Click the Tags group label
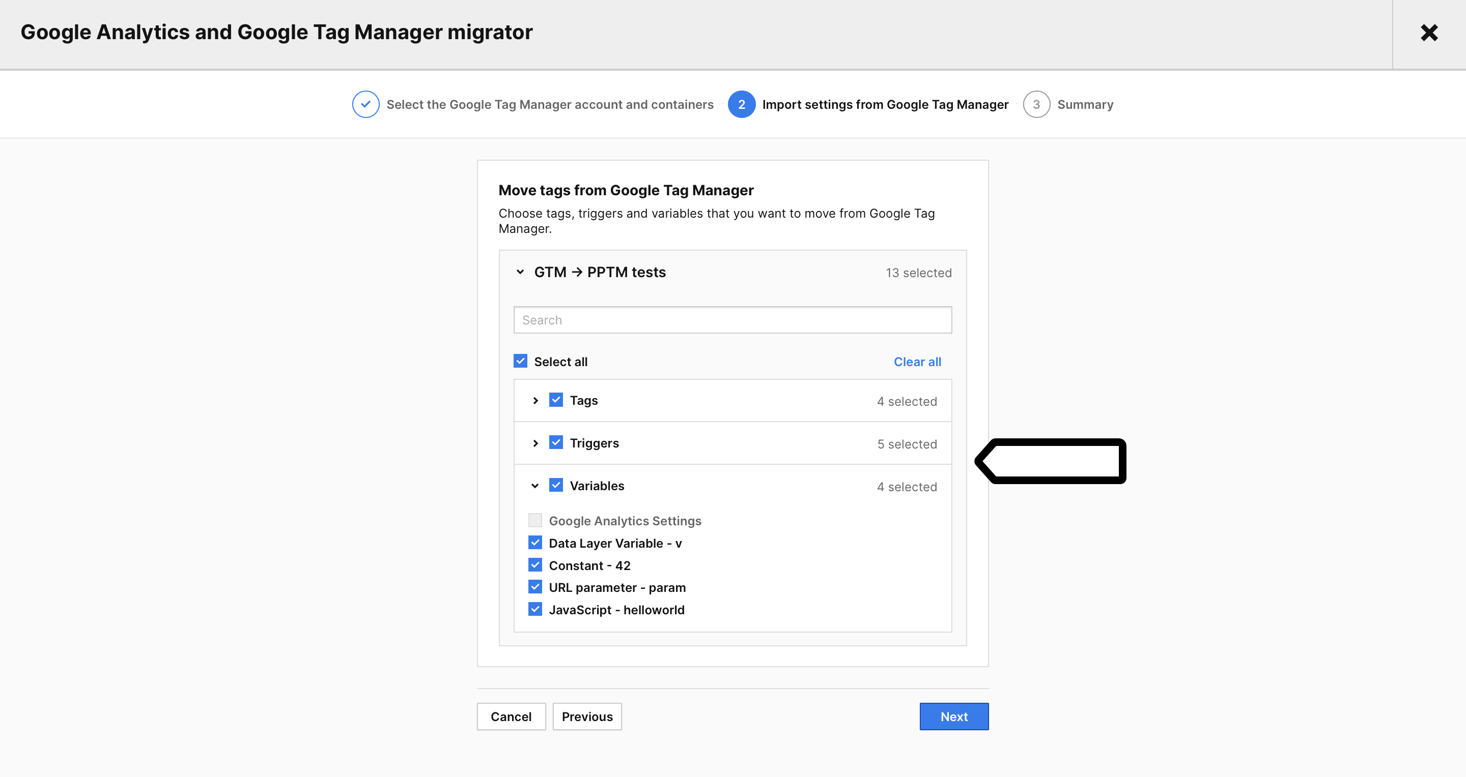The height and width of the screenshot is (777, 1466). (583, 401)
